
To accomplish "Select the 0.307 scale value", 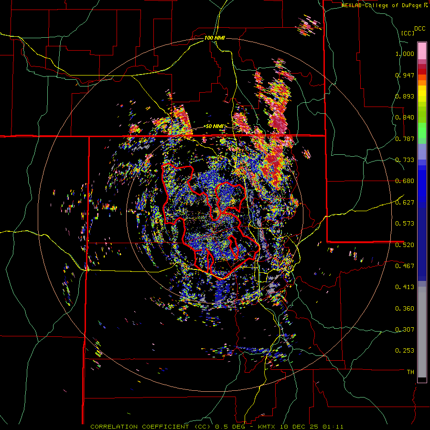I will 405,330.
